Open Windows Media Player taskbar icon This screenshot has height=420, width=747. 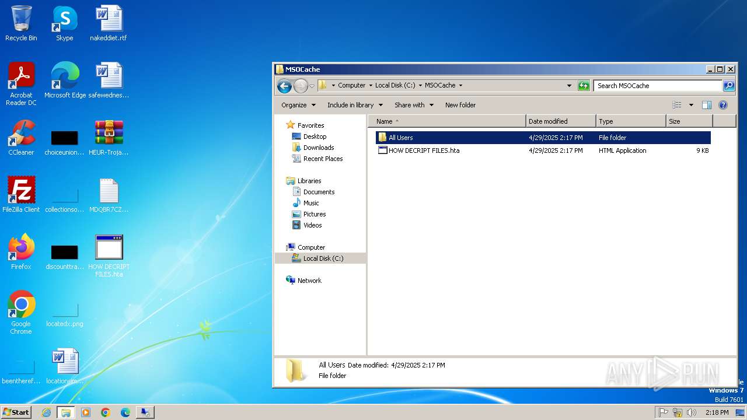click(x=86, y=412)
